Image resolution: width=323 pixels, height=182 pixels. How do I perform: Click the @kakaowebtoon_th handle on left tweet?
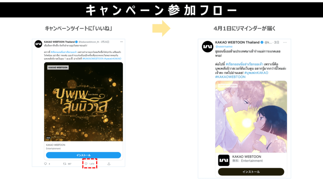coord(89,42)
